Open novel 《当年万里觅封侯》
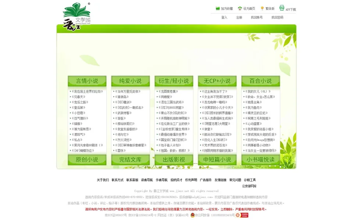Image resolution: width=353 pixels, height=220 pixels. (128, 91)
